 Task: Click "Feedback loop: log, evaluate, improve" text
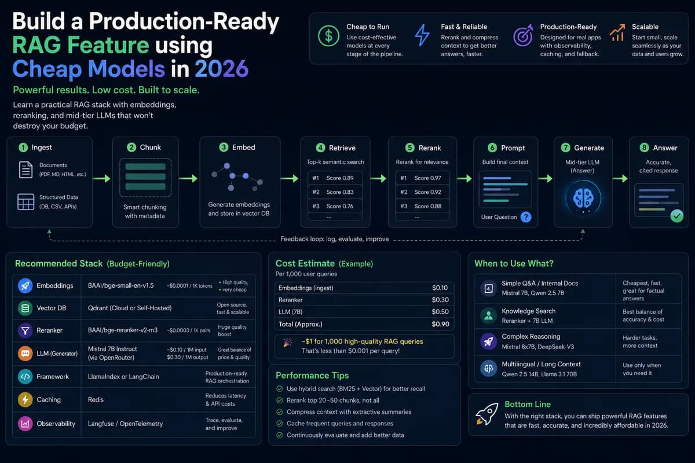click(x=334, y=238)
